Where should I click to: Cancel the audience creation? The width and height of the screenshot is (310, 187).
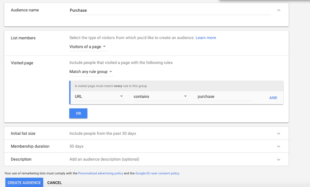(x=54, y=183)
